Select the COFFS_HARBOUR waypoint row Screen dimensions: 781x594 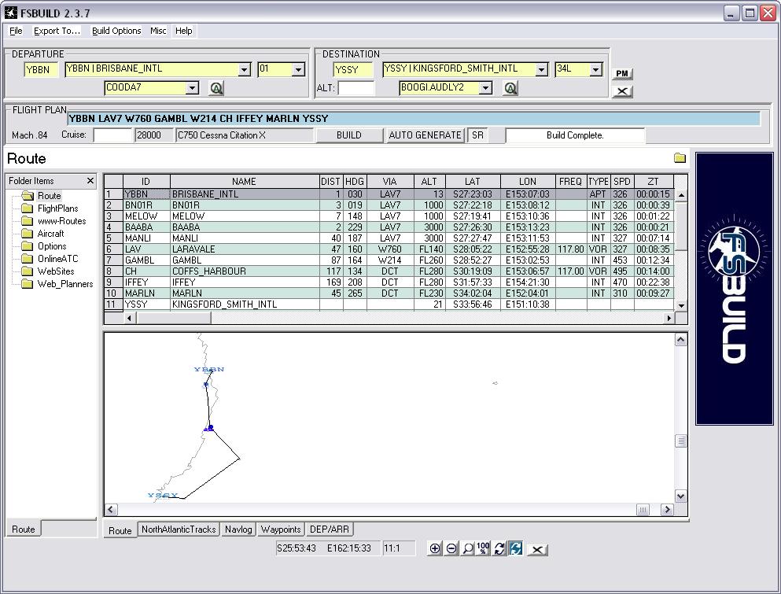(x=389, y=271)
